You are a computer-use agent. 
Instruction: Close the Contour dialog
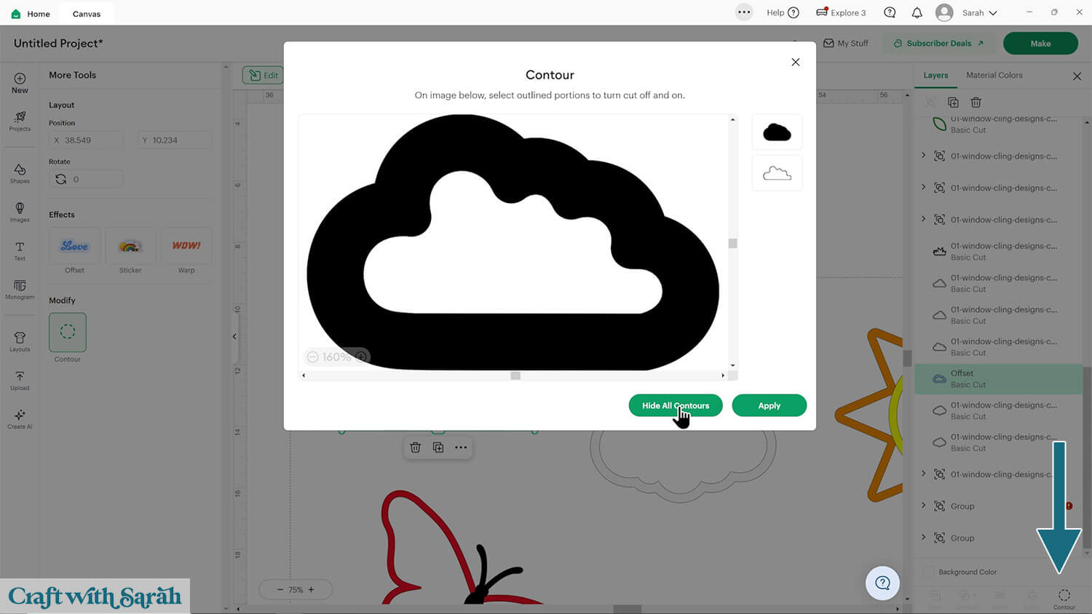pyautogui.click(x=796, y=62)
